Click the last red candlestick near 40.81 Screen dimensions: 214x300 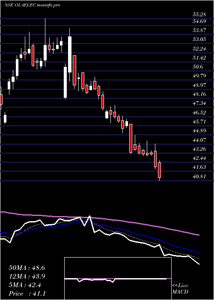click(159, 170)
